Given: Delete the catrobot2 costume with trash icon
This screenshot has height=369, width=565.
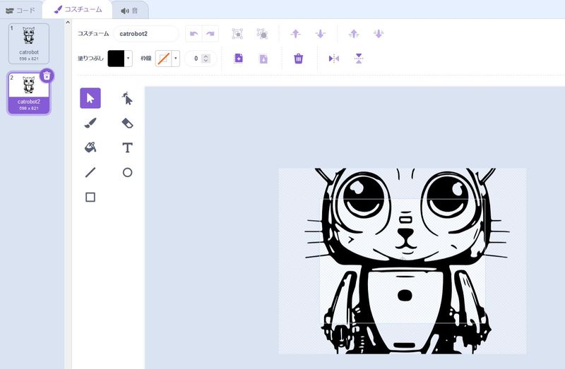Looking at the screenshot, I should click(x=47, y=75).
